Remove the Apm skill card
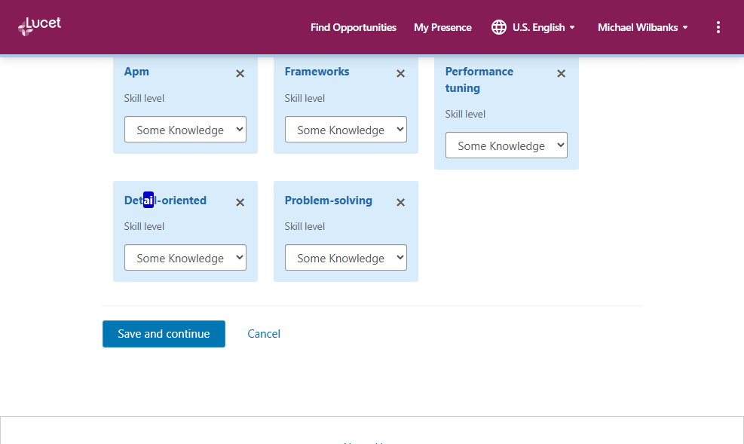 tap(240, 74)
